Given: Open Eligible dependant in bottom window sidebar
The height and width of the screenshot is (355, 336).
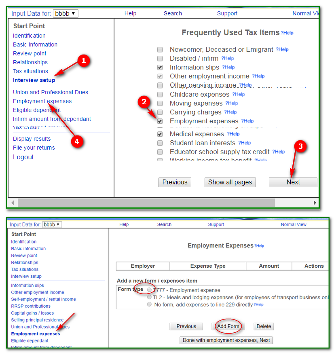Looking at the screenshot, I should coord(30,340).
